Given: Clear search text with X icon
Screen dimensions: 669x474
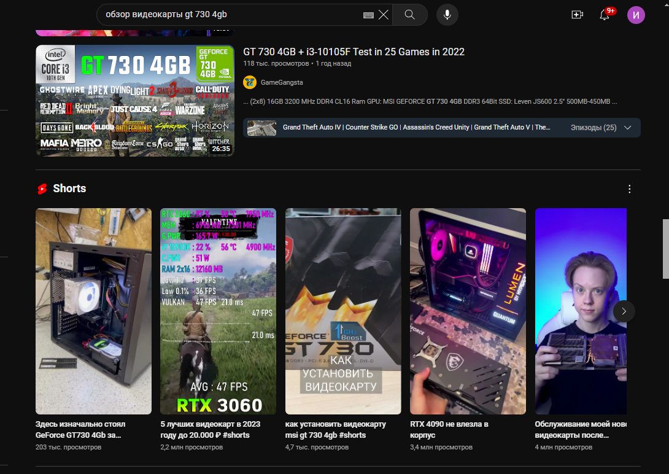Looking at the screenshot, I should (x=384, y=15).
